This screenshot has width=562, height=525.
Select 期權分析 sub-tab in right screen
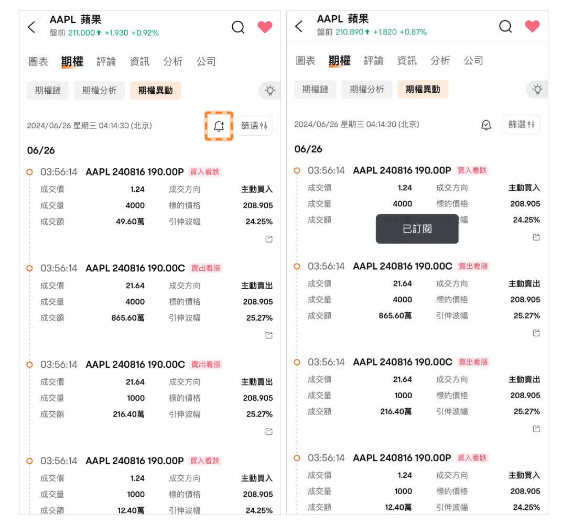click(367, 89)
